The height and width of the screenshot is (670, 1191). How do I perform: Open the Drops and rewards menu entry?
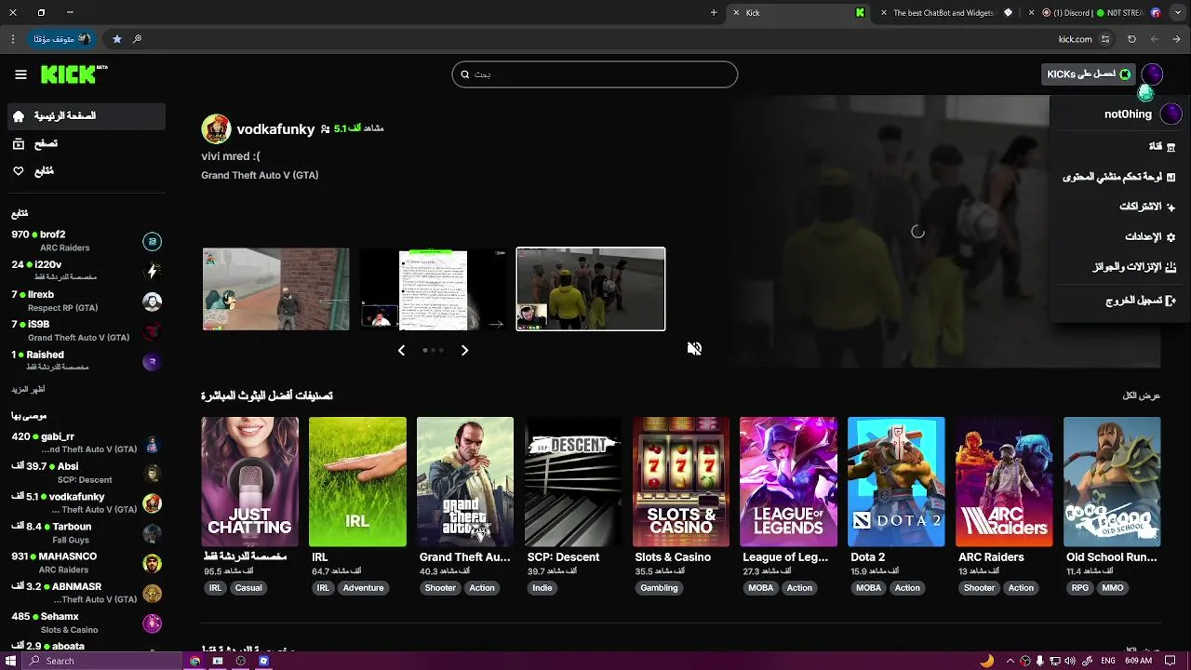pyautogui.click(x=1120, y=267)
